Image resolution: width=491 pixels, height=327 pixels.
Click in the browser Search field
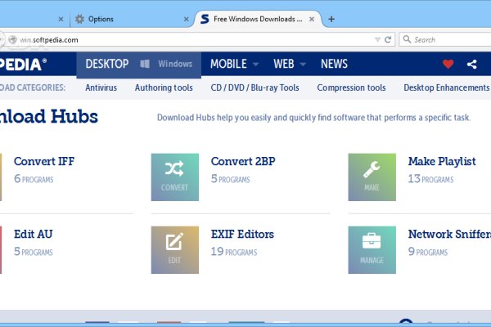coord(446,39)
